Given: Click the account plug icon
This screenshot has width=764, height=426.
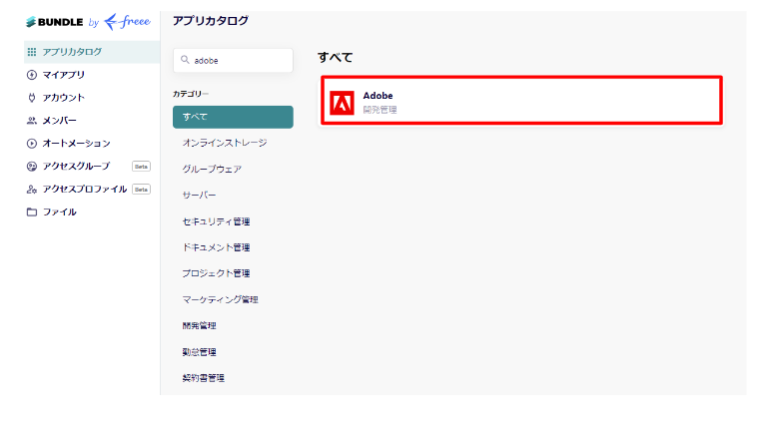Looking at the screenshot, I should click(32, 98).
